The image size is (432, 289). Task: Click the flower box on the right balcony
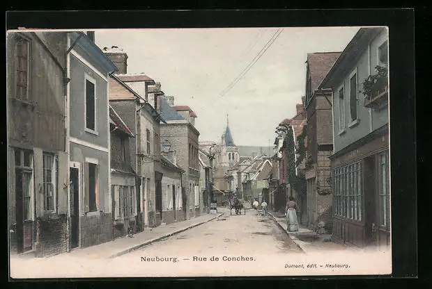[375, 85]
